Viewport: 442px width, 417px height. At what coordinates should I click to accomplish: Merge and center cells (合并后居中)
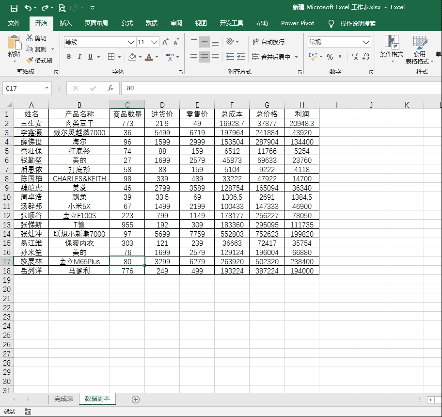pyautogui.click(x=271, y=57)
